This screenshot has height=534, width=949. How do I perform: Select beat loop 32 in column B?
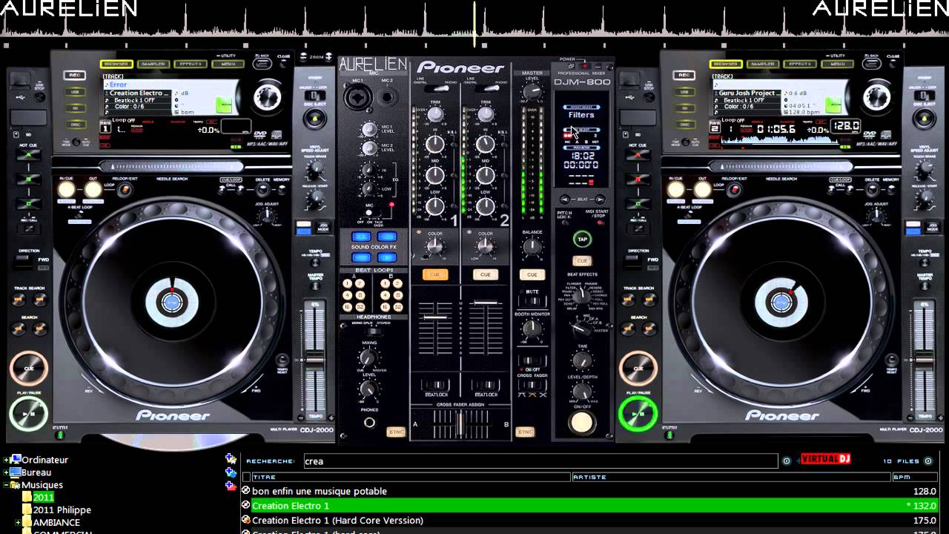397,306
